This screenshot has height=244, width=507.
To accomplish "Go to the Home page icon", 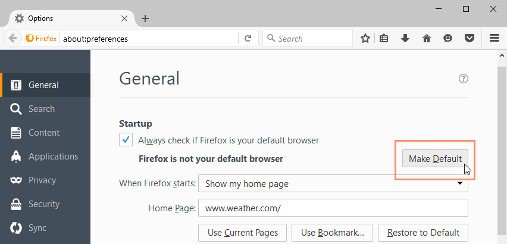I will tap(426, 39).
